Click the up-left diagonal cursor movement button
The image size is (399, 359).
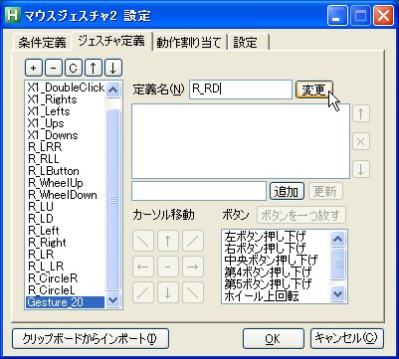[x=143, y=241]
